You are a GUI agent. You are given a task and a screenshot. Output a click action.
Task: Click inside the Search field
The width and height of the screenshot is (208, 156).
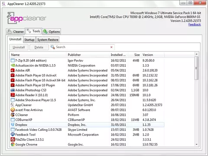click(x=82, y=47)
